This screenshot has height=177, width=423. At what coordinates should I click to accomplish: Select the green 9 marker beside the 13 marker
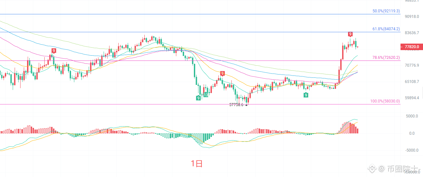point(198,98)
